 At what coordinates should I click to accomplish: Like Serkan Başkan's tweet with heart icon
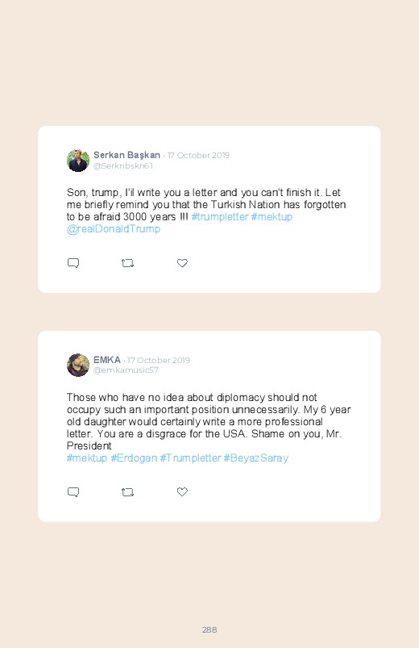182,263
